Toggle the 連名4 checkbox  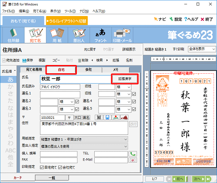[x=134, y=101]
